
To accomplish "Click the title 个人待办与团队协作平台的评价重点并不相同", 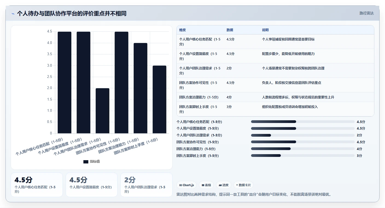I will click(x=72, y=13).
